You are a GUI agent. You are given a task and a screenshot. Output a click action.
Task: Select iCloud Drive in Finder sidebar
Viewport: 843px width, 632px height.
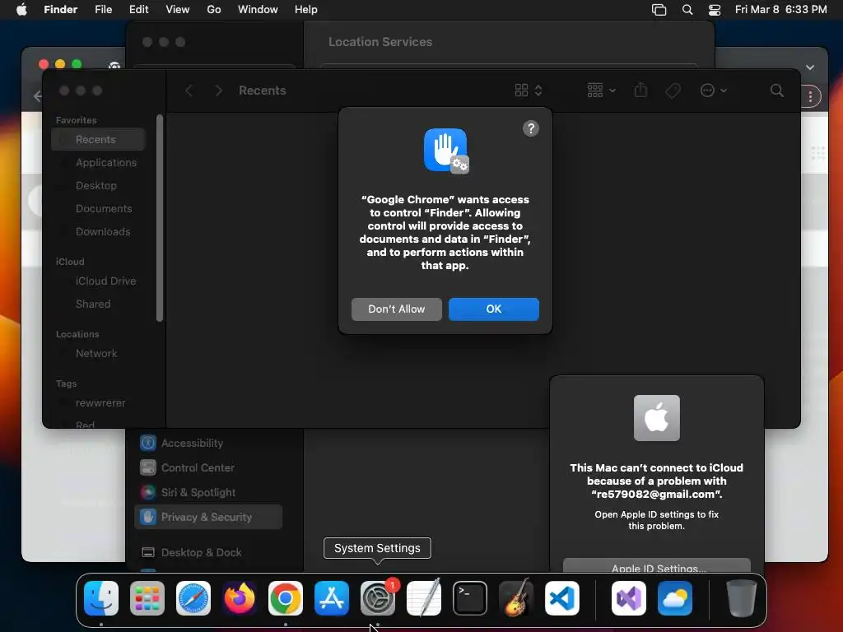click(99, 281)
